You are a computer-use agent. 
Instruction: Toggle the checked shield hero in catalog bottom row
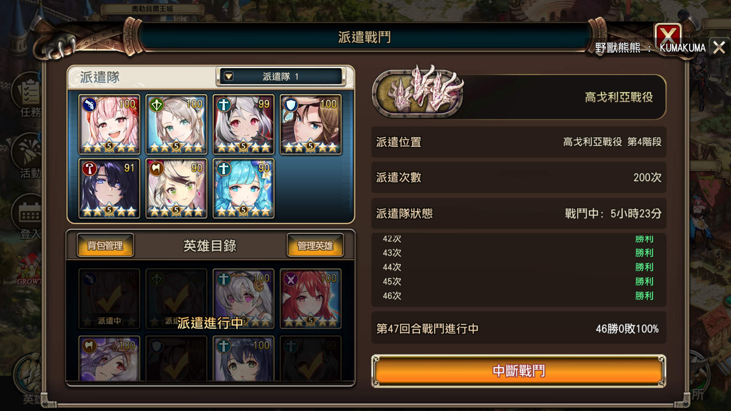point(176,358)
